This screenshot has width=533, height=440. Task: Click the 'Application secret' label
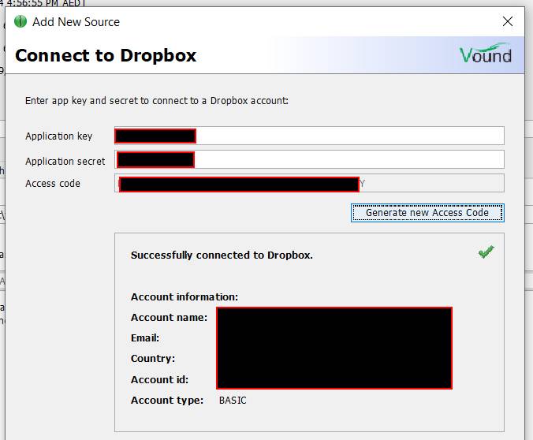[65, 161]
